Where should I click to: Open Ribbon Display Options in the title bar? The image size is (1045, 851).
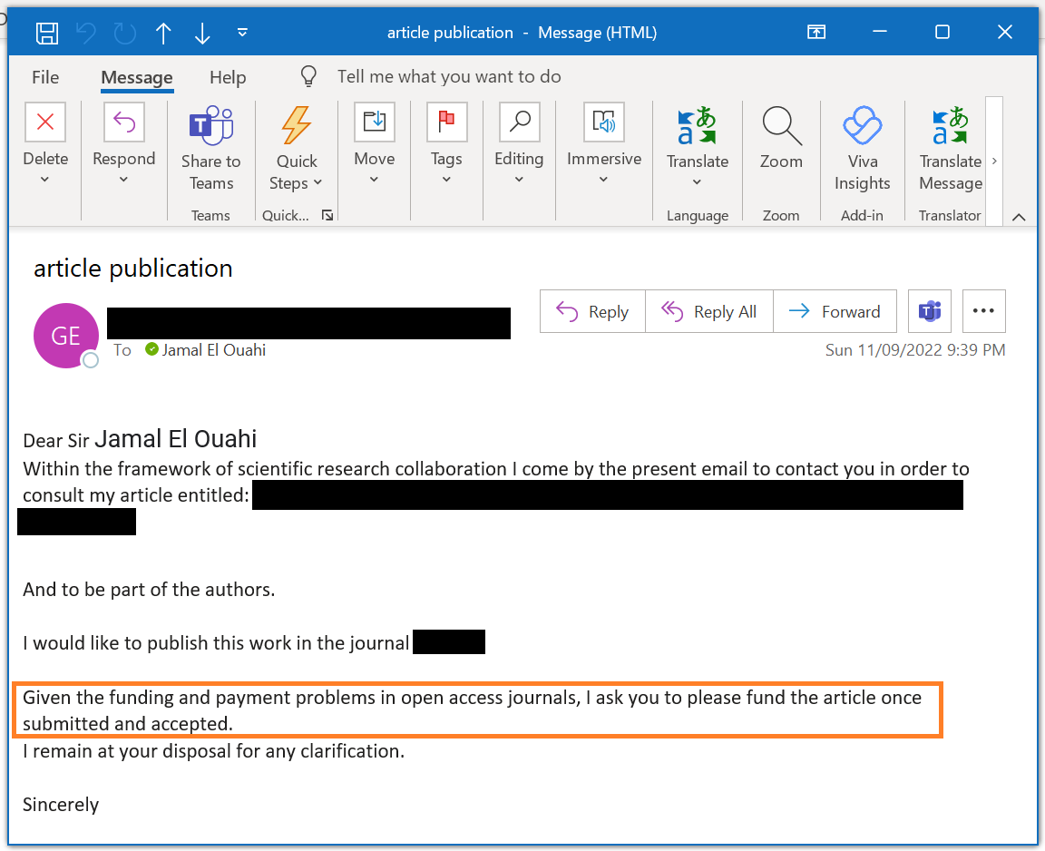816,32
